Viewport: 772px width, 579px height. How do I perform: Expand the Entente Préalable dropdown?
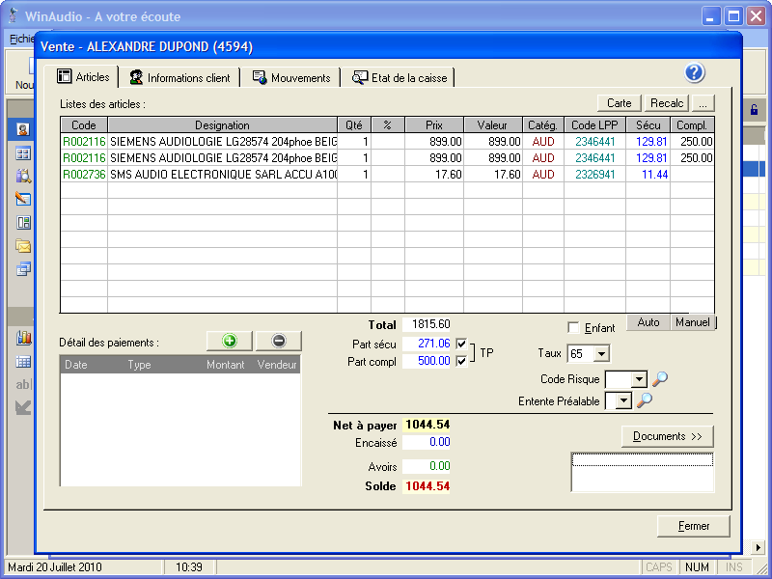pos(623,400)
